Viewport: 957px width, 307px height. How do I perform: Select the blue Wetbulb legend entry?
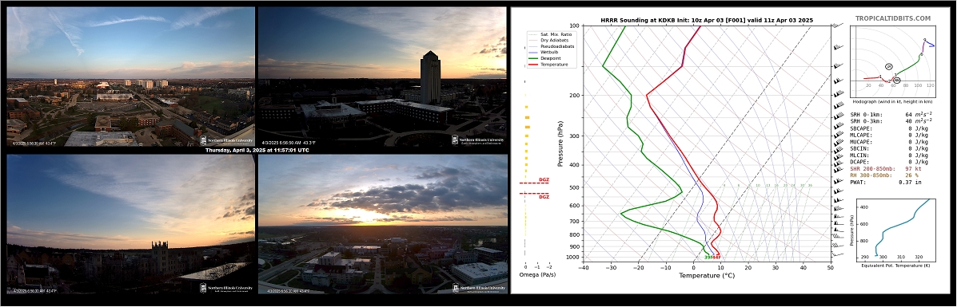click(x=547, y=53)
